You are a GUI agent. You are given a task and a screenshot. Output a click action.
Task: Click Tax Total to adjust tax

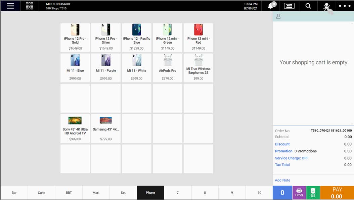[x=282, y=165]
